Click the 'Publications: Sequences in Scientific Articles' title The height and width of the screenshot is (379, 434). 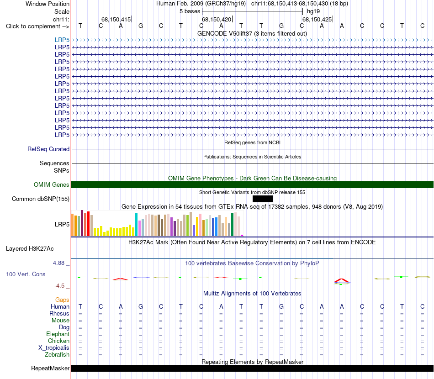[252, 157]
